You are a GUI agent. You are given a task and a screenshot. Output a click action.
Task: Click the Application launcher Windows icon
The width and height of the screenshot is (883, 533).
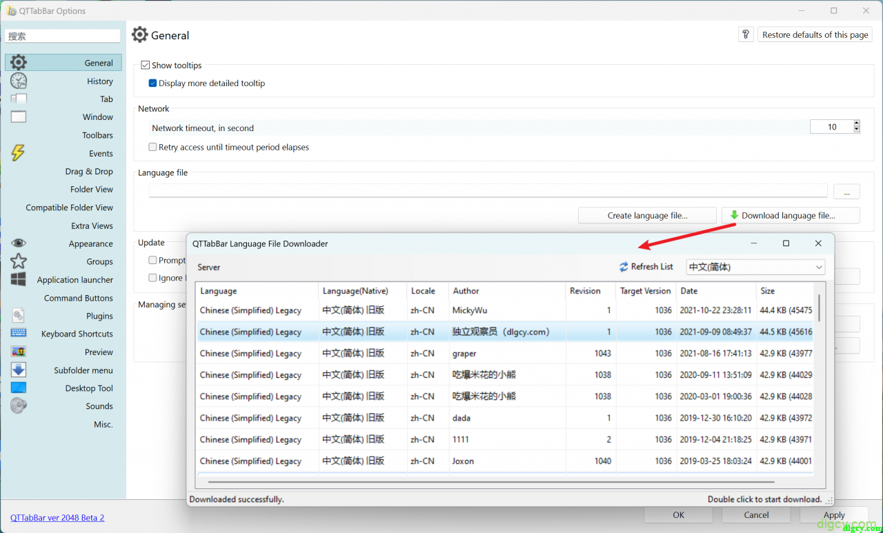(19, 279)
